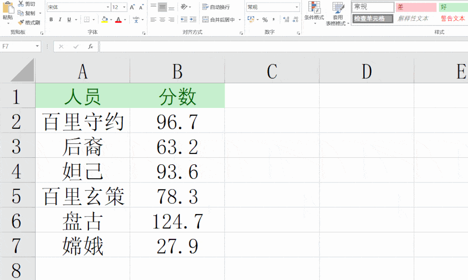Click inside the formula bar input
468x280 pixels.
284,46
